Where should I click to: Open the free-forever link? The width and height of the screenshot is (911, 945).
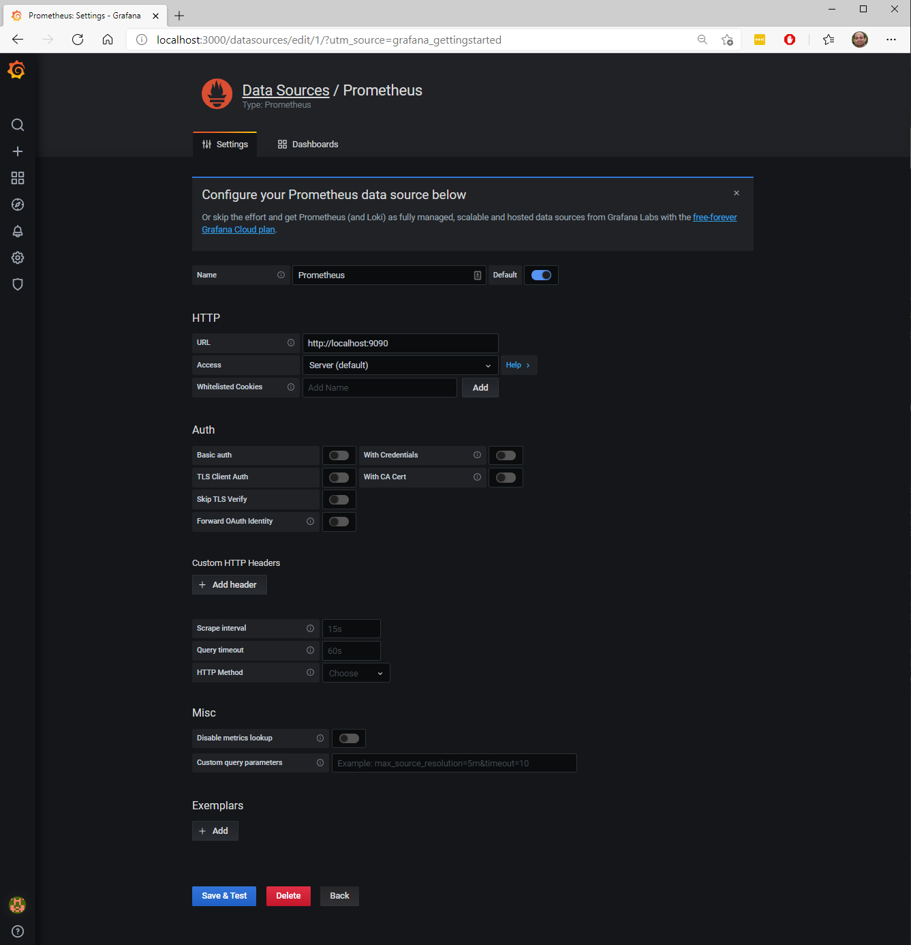pos(715,217)
